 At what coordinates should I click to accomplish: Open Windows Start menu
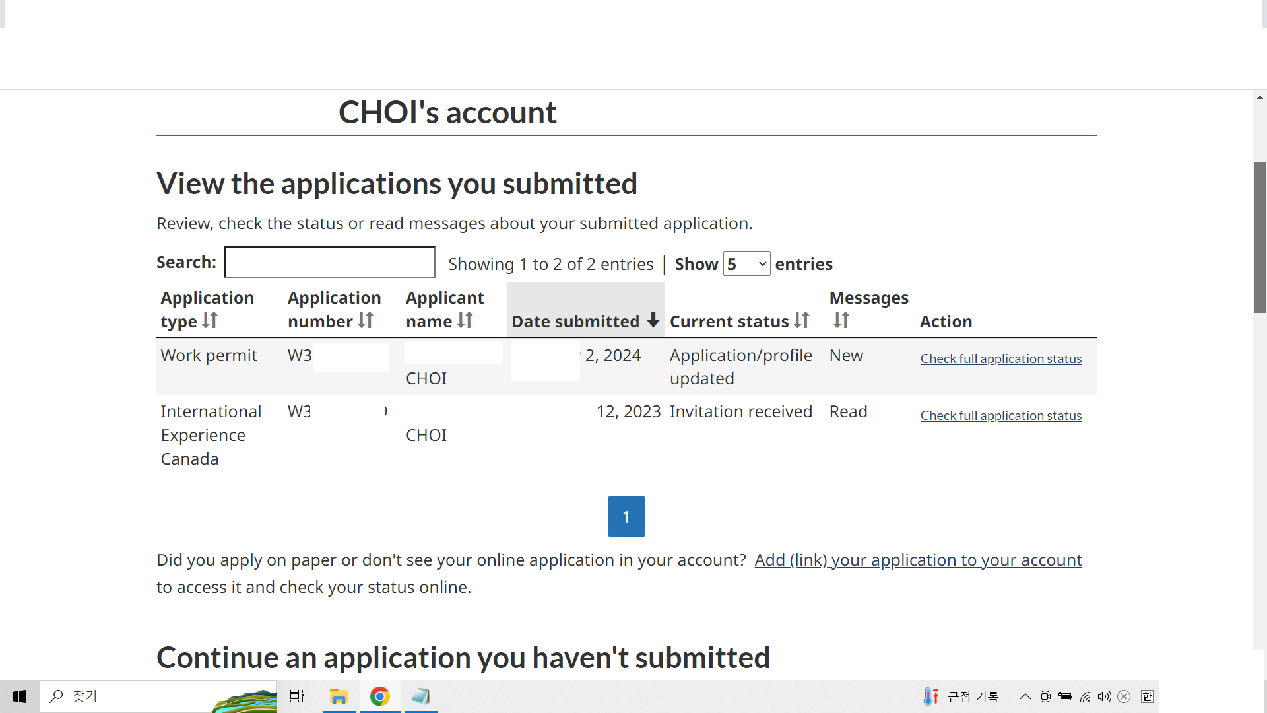pyautogui.click(x=20, y=696)
